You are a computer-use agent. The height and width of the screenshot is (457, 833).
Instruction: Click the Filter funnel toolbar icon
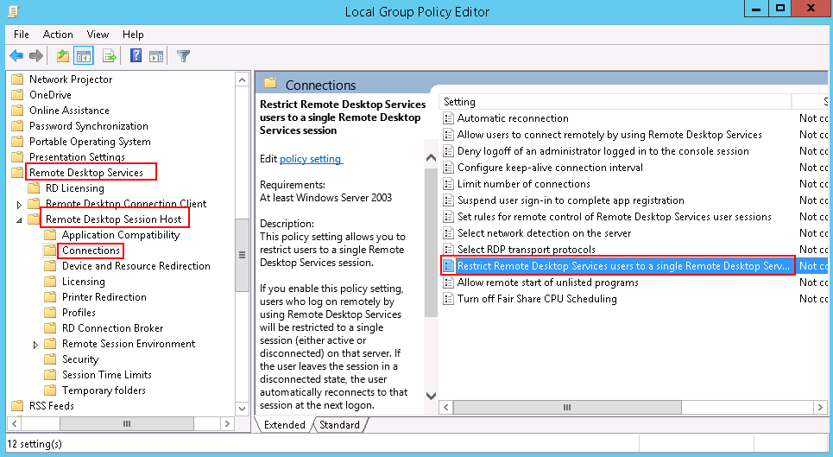coord(183,55)
